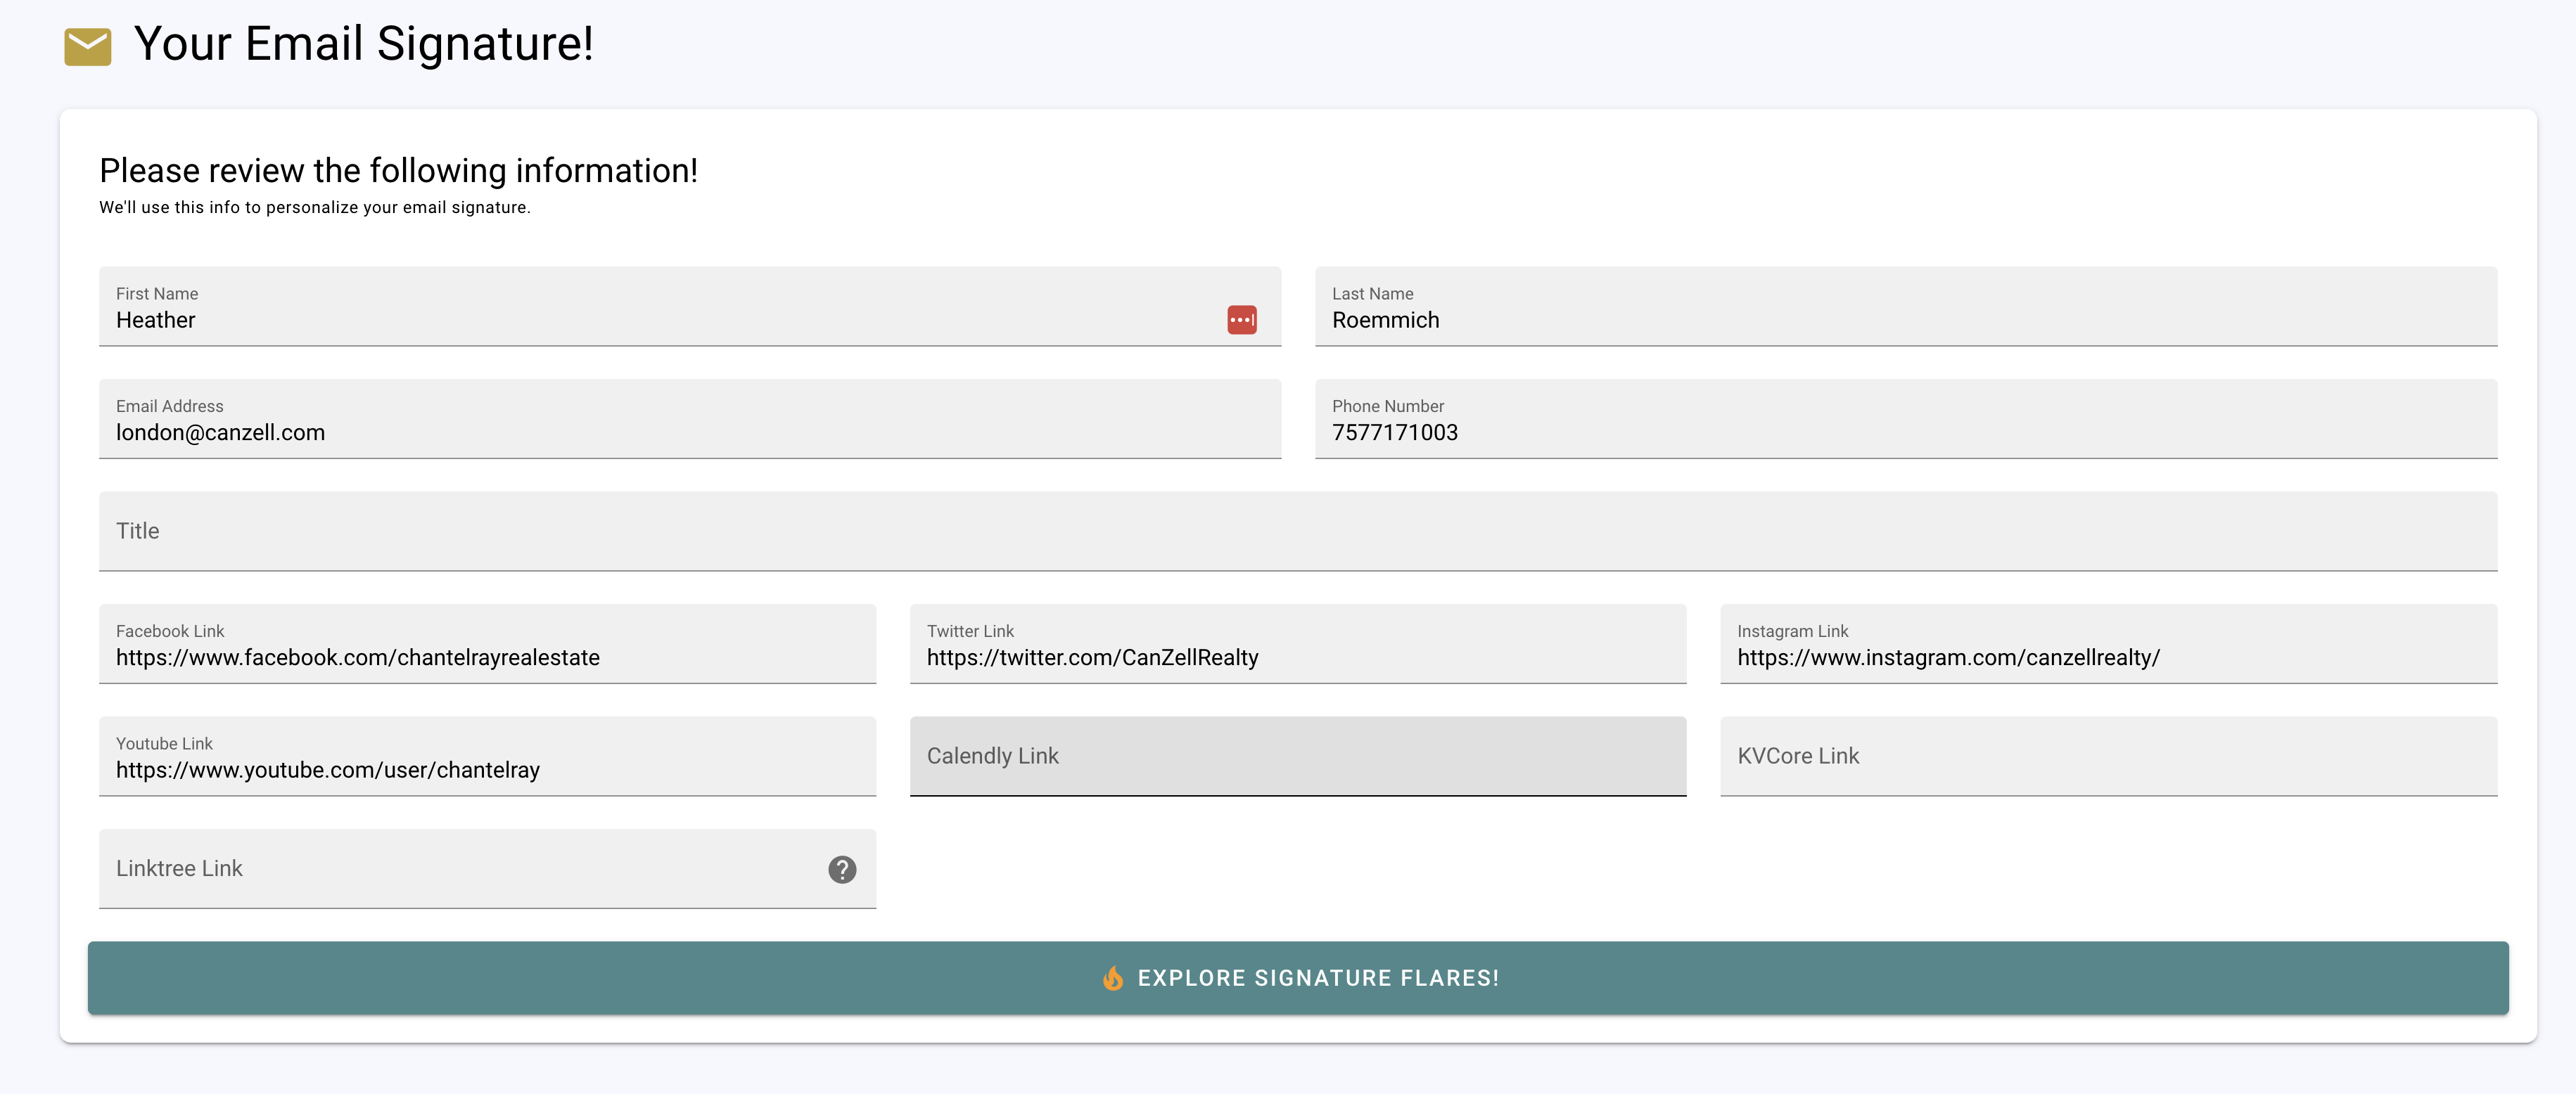The image size is (2576, 1094).
Task: Click the gold envelope icon beside the title
Action: tap(88, 46)
